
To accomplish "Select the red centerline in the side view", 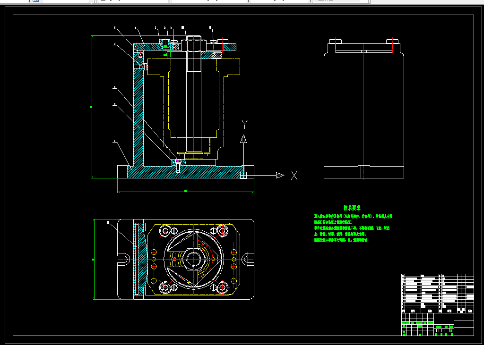I will pyautogui.click(x=364, y=111).
